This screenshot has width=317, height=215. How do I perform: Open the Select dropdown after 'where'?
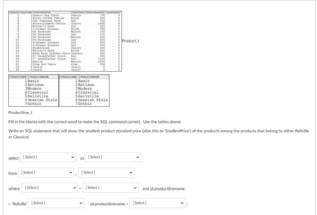[50, 188]
